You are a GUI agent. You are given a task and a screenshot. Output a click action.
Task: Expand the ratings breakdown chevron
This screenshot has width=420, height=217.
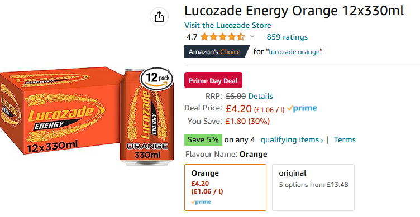[x=252, y=37]
